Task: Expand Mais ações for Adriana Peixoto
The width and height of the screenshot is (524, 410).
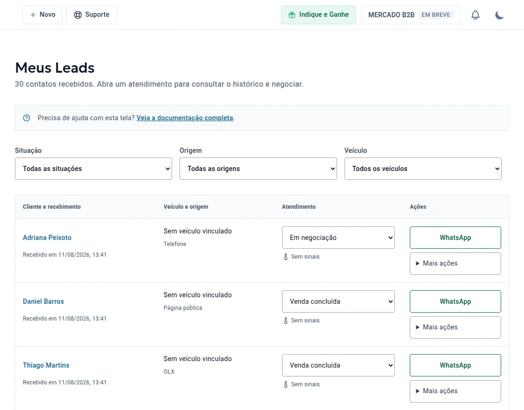Action: click(x=455, y=263)
